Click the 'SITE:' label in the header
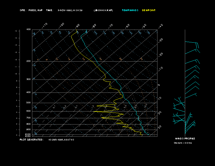 click(x=23, y=10)
